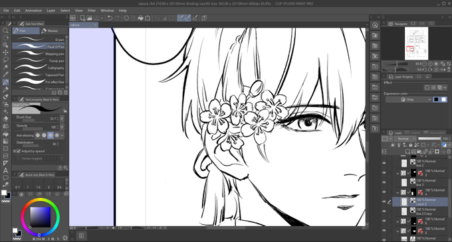Switch to the History panel tab

tap(412, 133)
